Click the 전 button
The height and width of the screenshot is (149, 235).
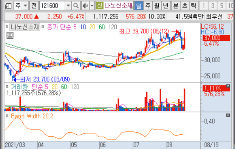[x=34, y=6]
